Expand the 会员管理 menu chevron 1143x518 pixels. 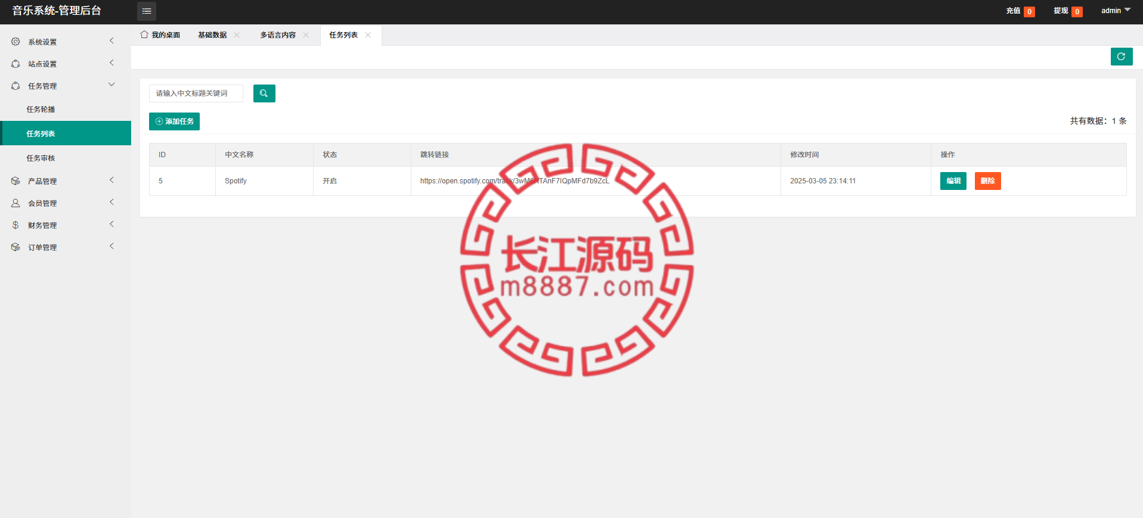pyautogui.click(x=111, y=202)
